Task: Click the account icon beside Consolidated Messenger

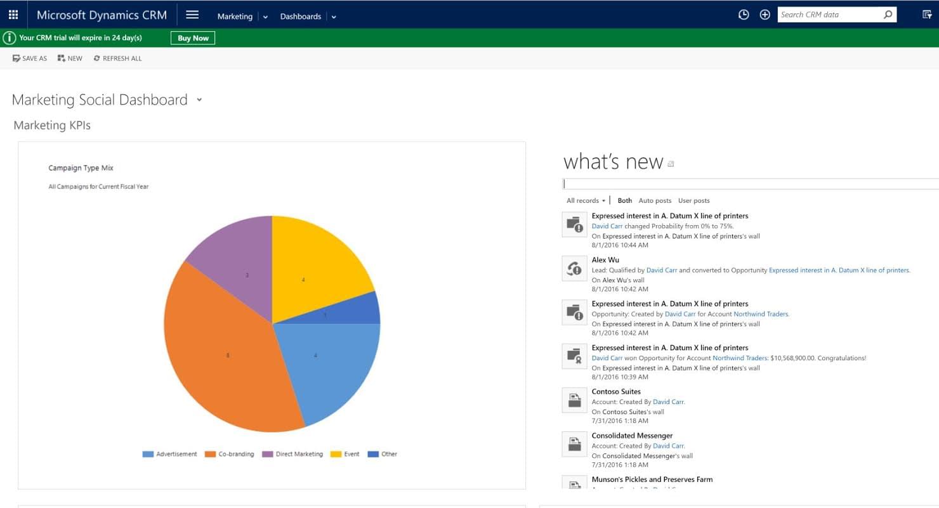Action: 574,445
